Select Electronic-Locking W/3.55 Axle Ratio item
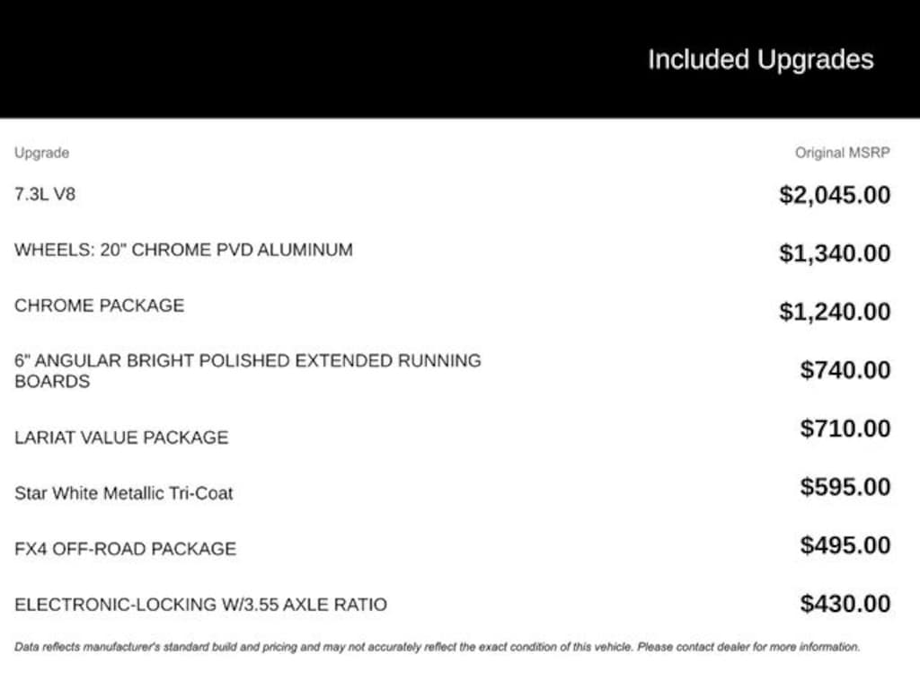The image size is (920, 690). click(200, 605)
